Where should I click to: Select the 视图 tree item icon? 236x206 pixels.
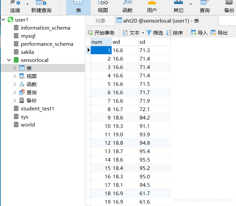point(22,76)
